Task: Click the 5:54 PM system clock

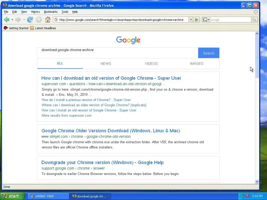Action: coord(257,196)
